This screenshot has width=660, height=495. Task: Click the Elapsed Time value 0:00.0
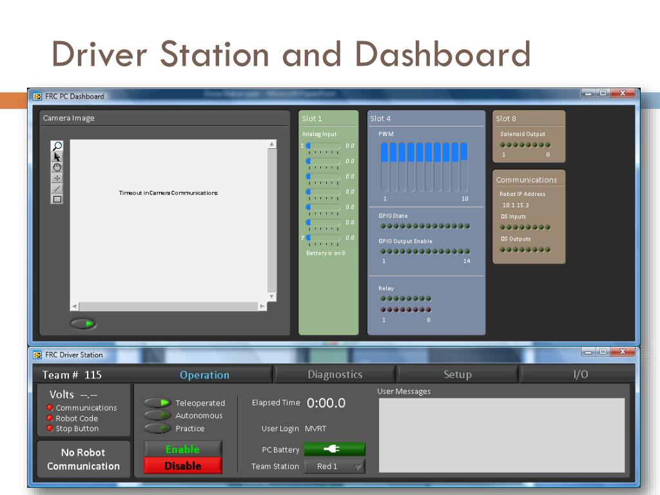point(326,403)
